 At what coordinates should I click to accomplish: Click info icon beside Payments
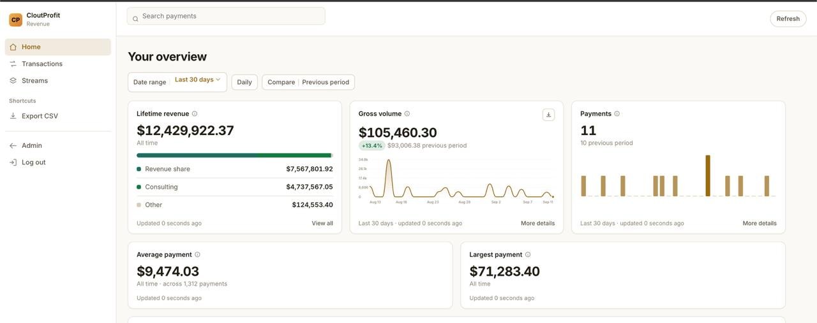pos(617,114)
